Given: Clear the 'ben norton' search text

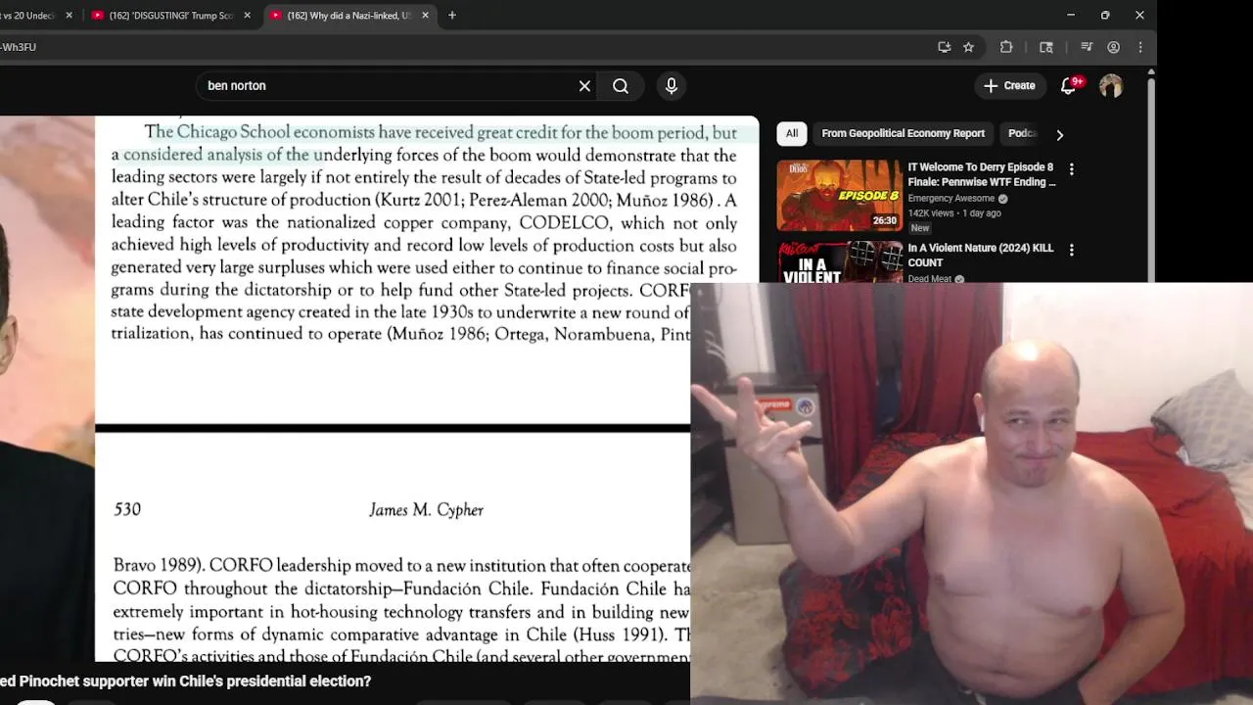Looking at the screenshot, I should pos(584,86).
